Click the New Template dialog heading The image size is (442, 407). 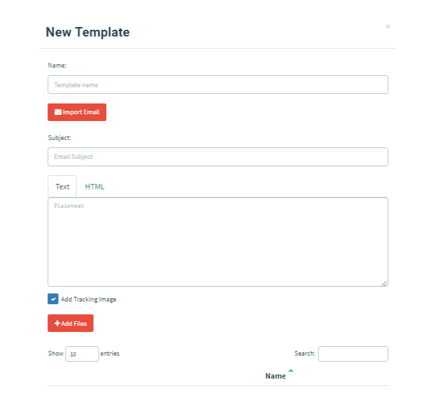[87, 32]
